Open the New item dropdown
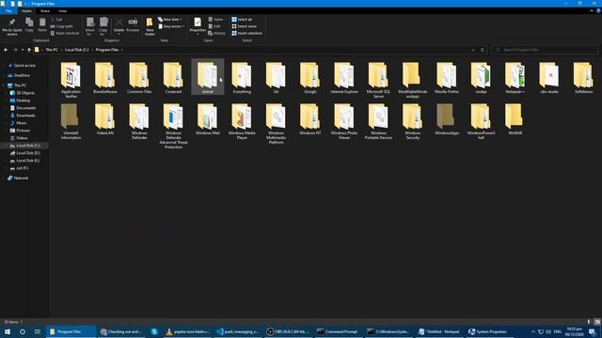 click(169, 19)
